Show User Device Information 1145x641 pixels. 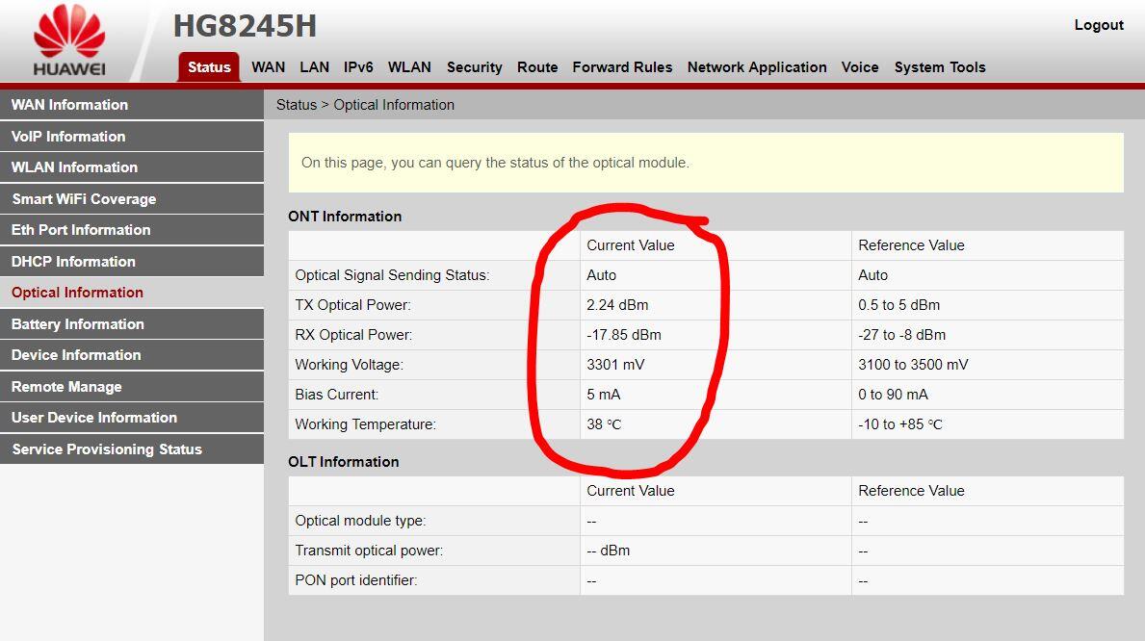(x=131, y=418)
